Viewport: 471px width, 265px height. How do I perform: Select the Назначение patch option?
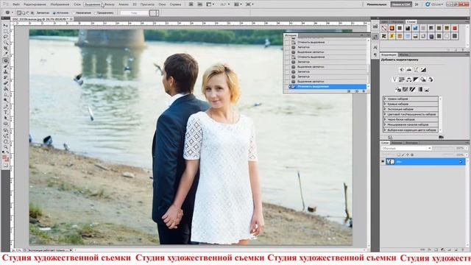[x=81, y=13]
